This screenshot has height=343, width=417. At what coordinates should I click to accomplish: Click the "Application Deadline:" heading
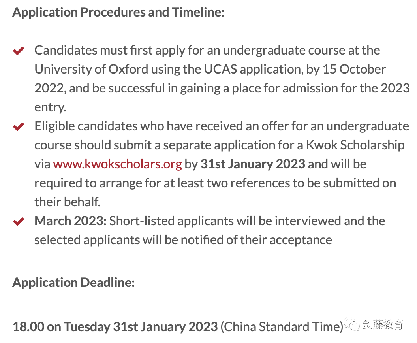point(74,282)
